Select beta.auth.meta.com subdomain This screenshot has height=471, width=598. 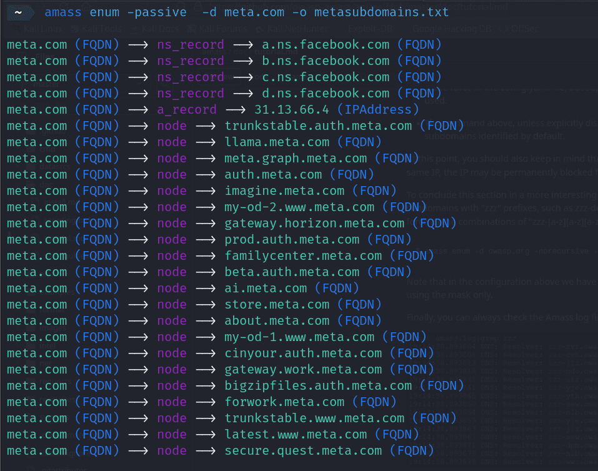click(x=292, y=272)
